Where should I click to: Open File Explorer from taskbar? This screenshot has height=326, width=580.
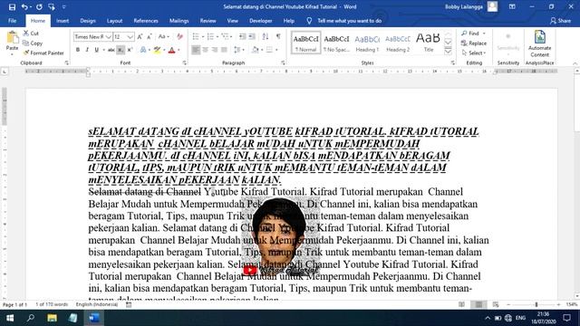[x=52, y=318]
